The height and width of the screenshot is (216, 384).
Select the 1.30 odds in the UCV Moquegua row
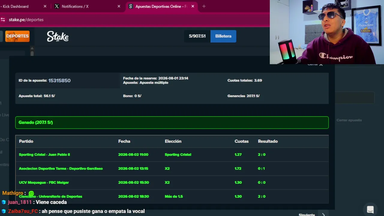tap(238, 182)
